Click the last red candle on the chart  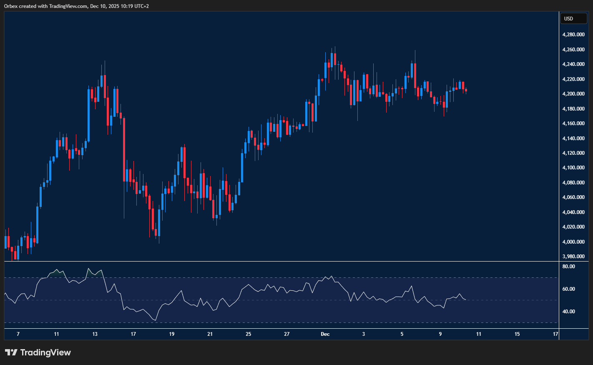[466, 90]
